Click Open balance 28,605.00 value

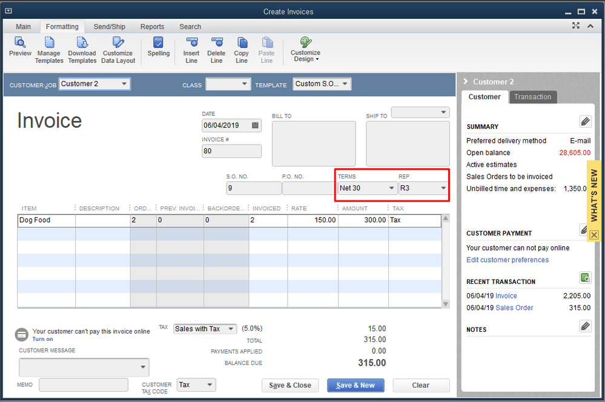(575, 153)
